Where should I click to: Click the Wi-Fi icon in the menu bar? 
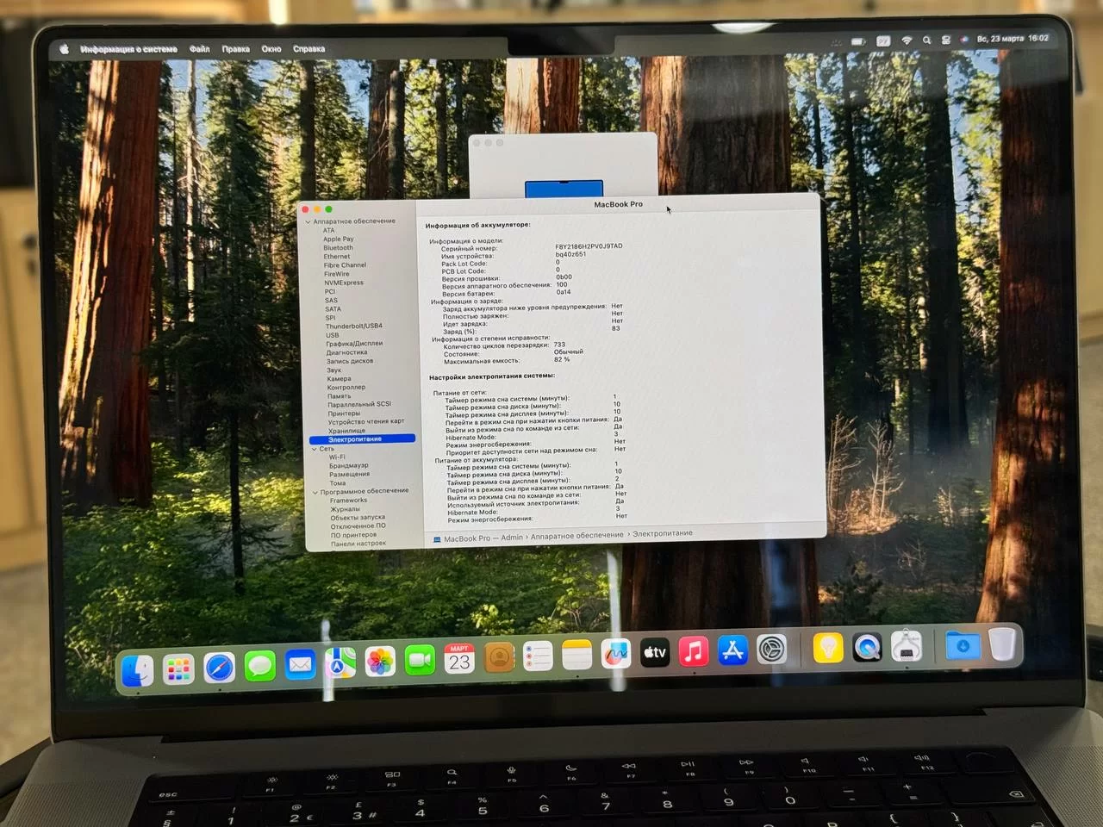click(906, 40)
